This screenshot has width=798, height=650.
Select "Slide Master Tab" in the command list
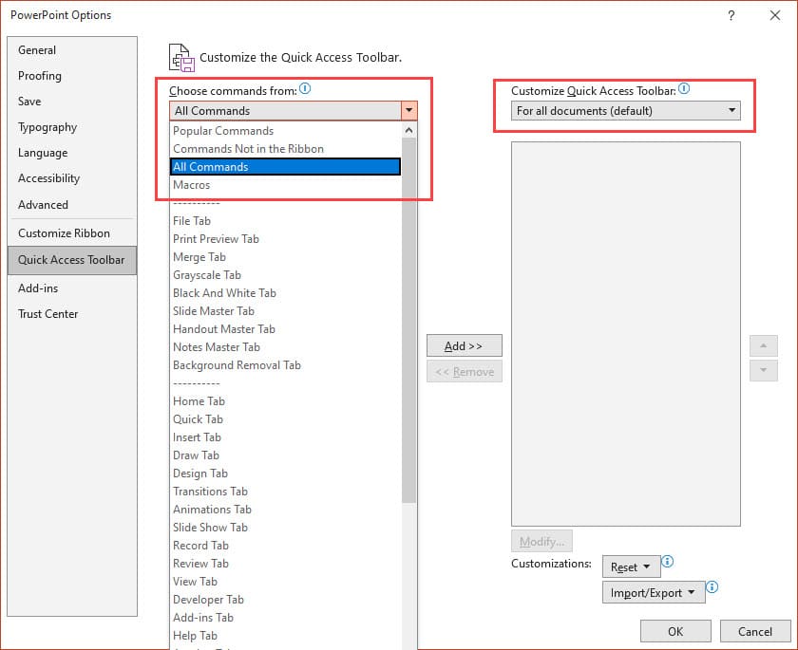[x=214, y=310]
